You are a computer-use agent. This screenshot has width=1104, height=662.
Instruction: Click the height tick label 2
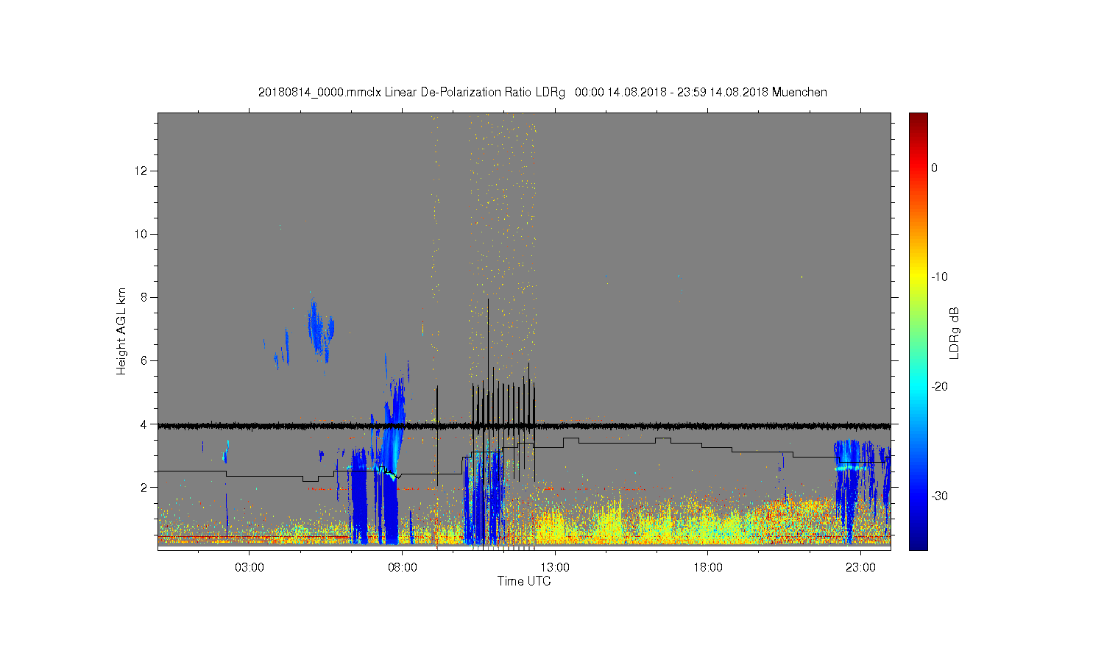[x=145, y=487]
